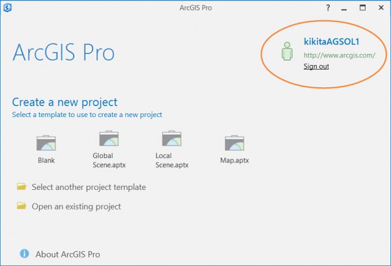Open About ArcGIS Pro
This screenshot has width=391, height=266.
coord(68,254)
